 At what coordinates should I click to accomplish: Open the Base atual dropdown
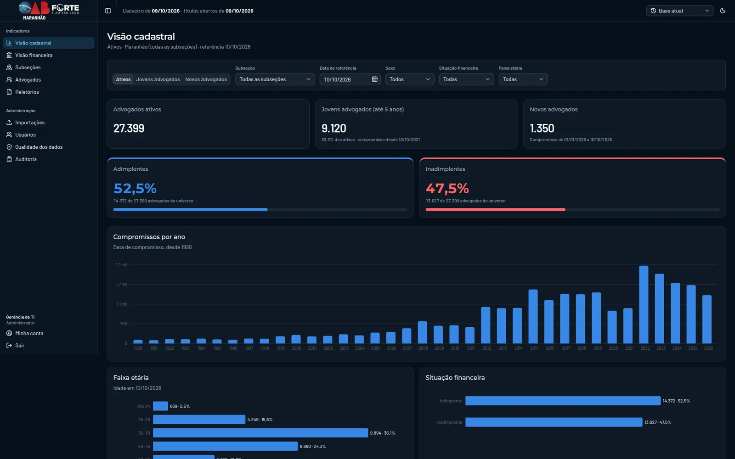(679, 11)
